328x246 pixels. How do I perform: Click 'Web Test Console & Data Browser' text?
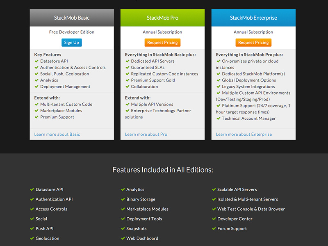click(251, 209)
